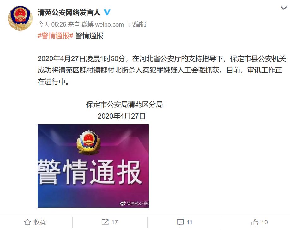Open the 今天 05:25 timestamp link
The image size is (290, 232).
[52, 24]
